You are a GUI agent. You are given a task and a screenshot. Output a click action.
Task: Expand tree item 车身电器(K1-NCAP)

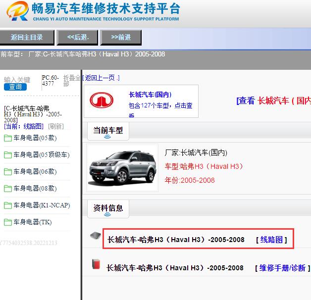42,205
